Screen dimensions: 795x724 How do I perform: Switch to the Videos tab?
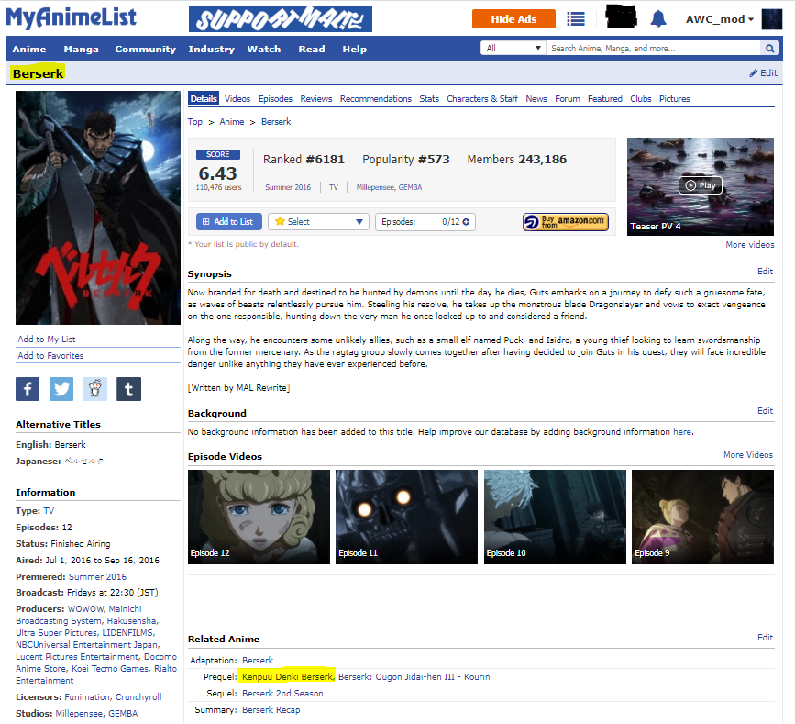click(x=237, y=99)
